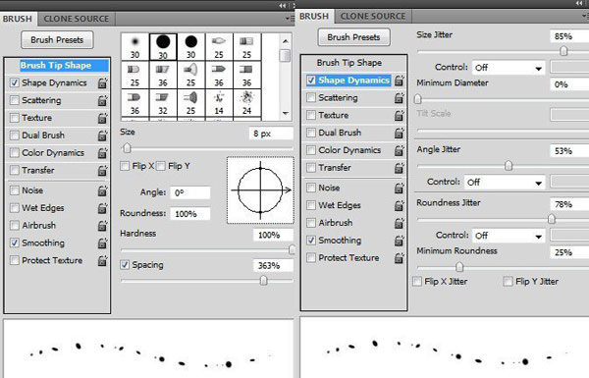The height and width of the screenshot is (378, 589).
Task: Enable Flip X Jitter checkbox
Action: click(417, 282)
